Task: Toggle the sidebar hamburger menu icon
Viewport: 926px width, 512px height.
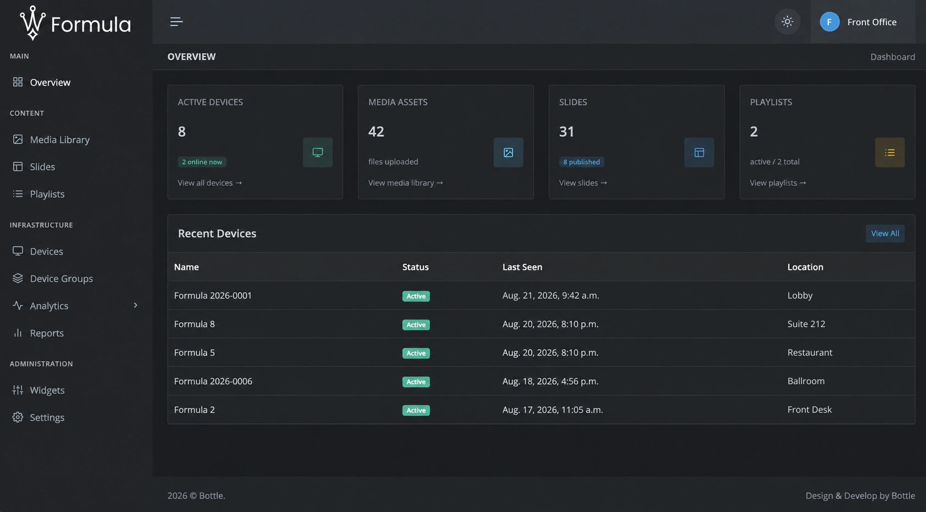Action: point(176,22)
